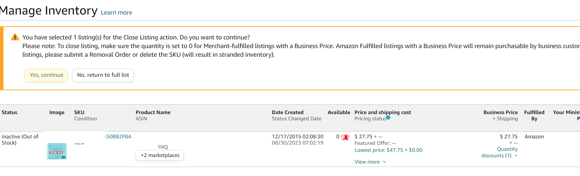Screen dimensions: 580x176
Task: Click the Pricing status info icon
Action: (388, 118)
